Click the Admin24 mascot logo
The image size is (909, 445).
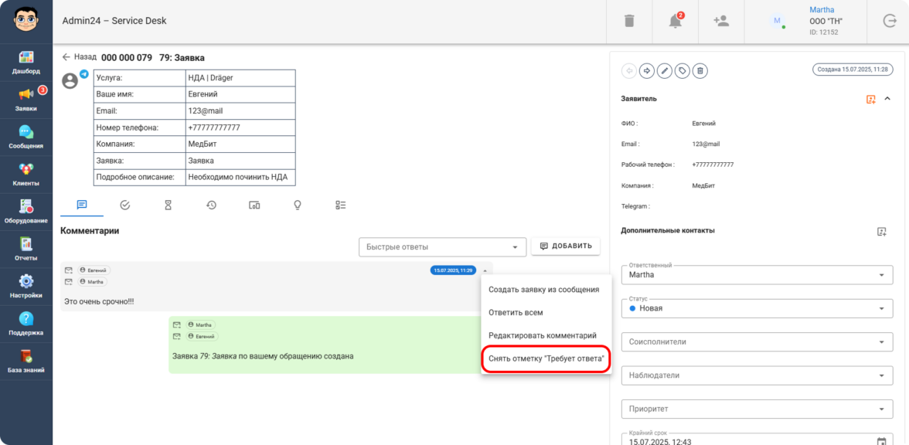tap(26, 21)
